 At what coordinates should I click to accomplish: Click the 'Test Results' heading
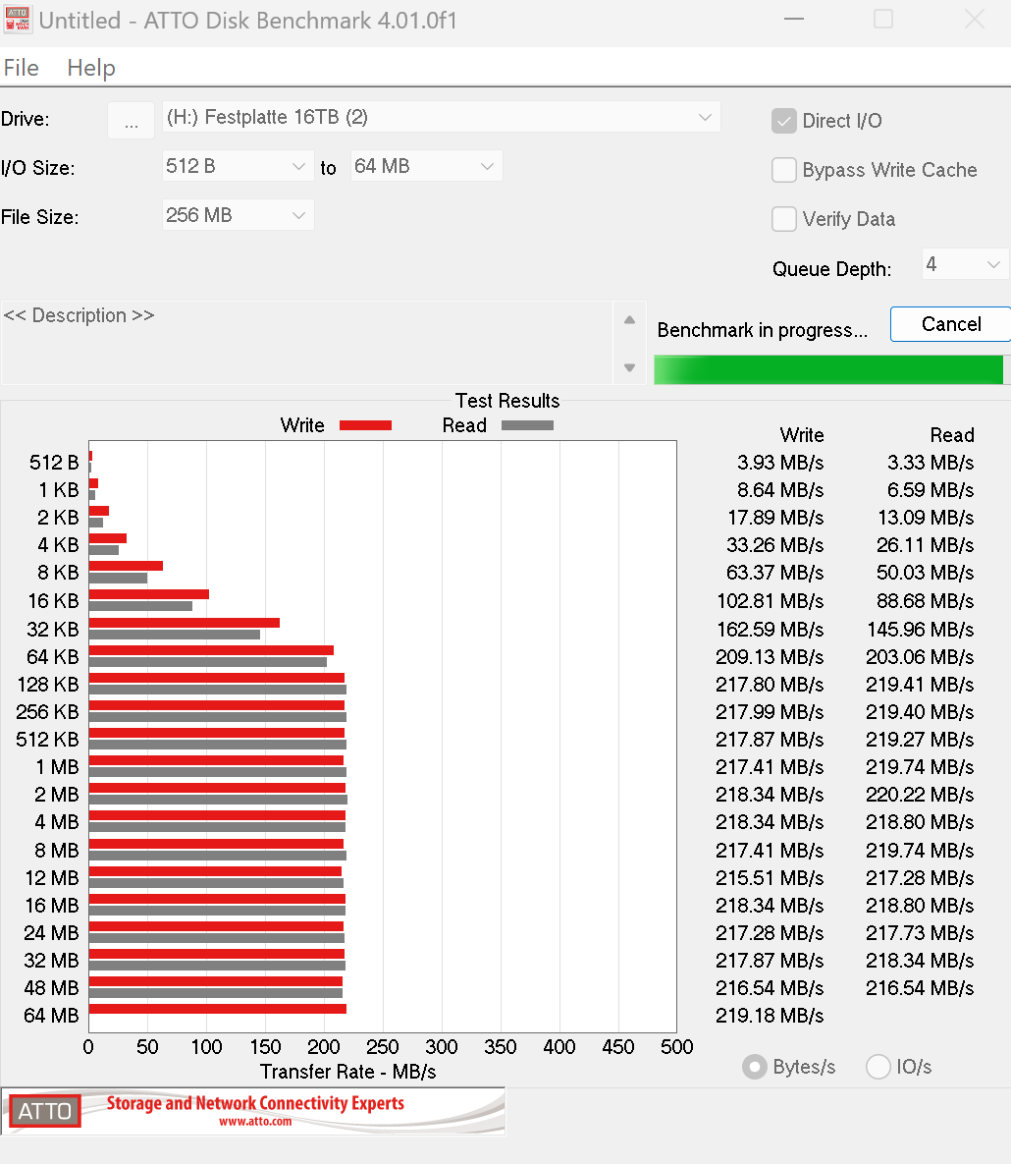(507, 401)
